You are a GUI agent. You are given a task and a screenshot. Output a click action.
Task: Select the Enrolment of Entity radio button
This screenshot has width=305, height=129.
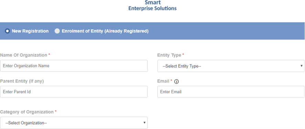tap(57, 31)
